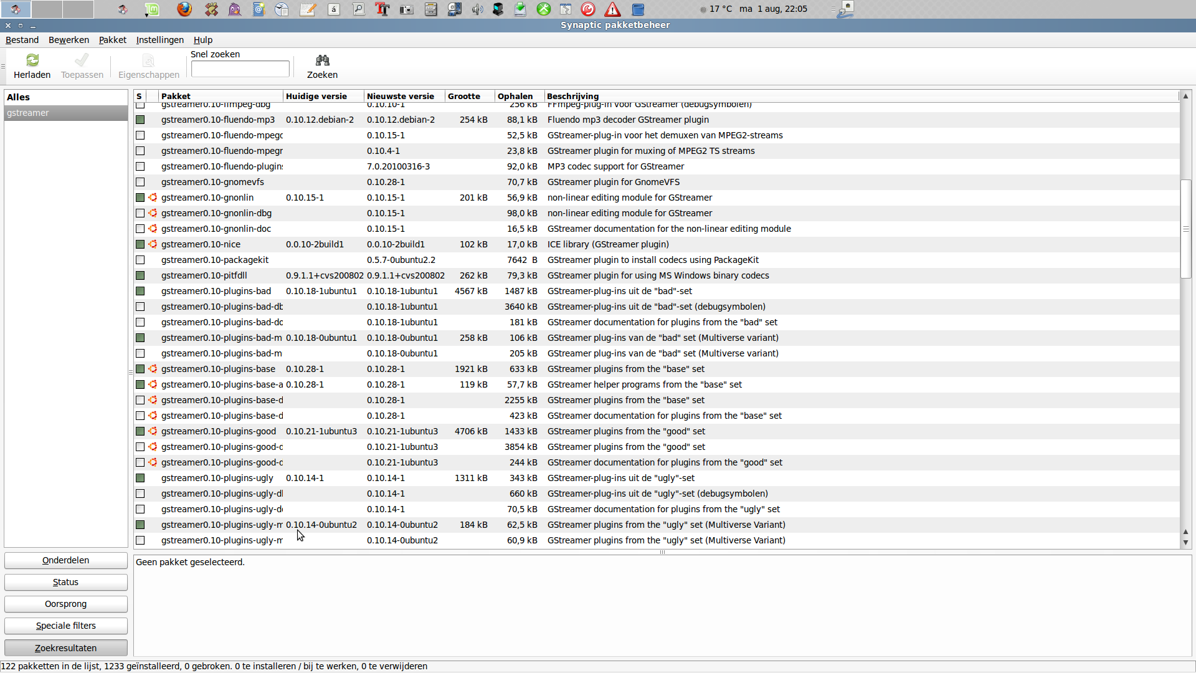Toggle installed box of gstreamer0.10-pitfdll

tap(140, 275)
